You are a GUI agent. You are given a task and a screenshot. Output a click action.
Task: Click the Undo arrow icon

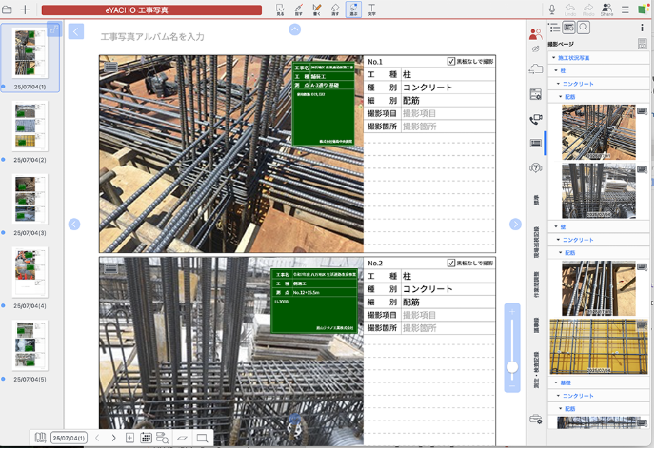click(x=569, y=10)
